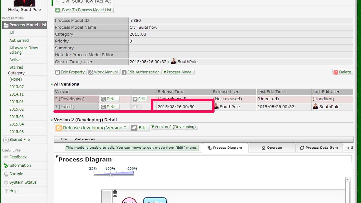Open the Preferences menu
The width and height of the screenshot is (361, 203).
click(x=85, y=139)
